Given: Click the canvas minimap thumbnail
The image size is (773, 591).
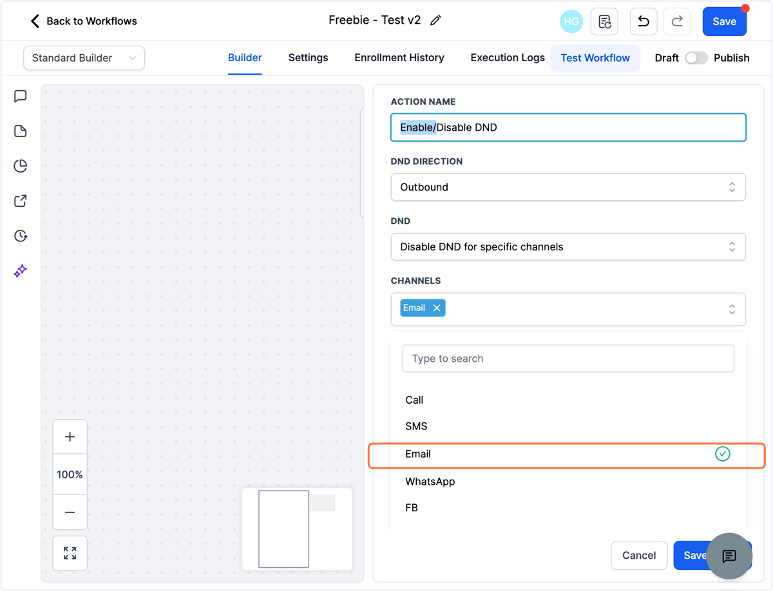Looking at the screenshot, I should pyautogui.click(x=297, y=529).
